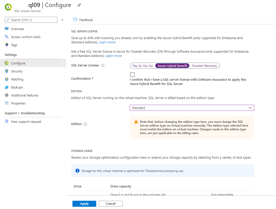276x209 pixels.
Task: Click the Apply button
Action: pyautogui.click(x=84, y=203)
